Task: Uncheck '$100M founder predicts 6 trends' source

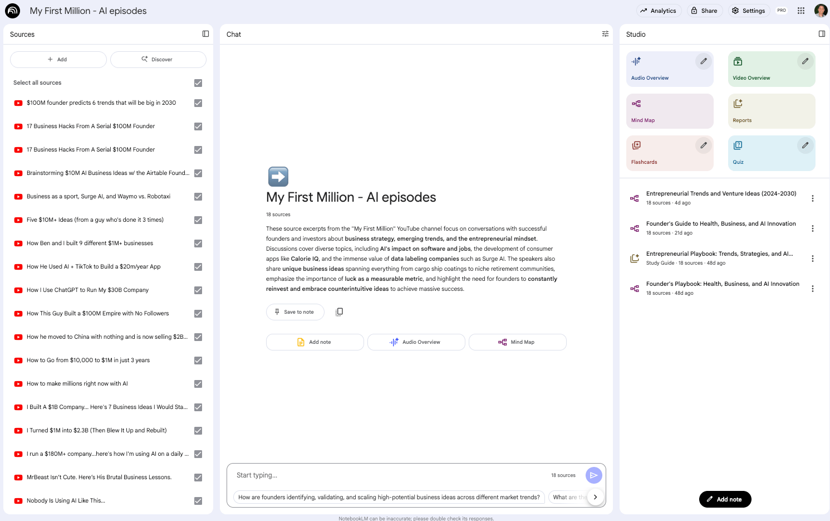Action: pyautogui.click(x=198, y=103)
